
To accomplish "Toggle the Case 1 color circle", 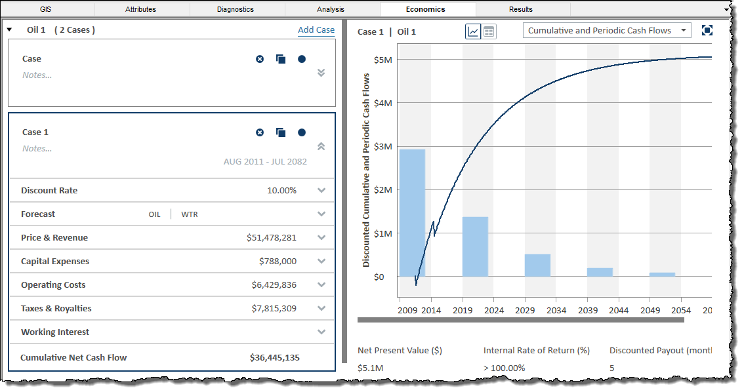I will pyautogui.click(x=302, y=132).
